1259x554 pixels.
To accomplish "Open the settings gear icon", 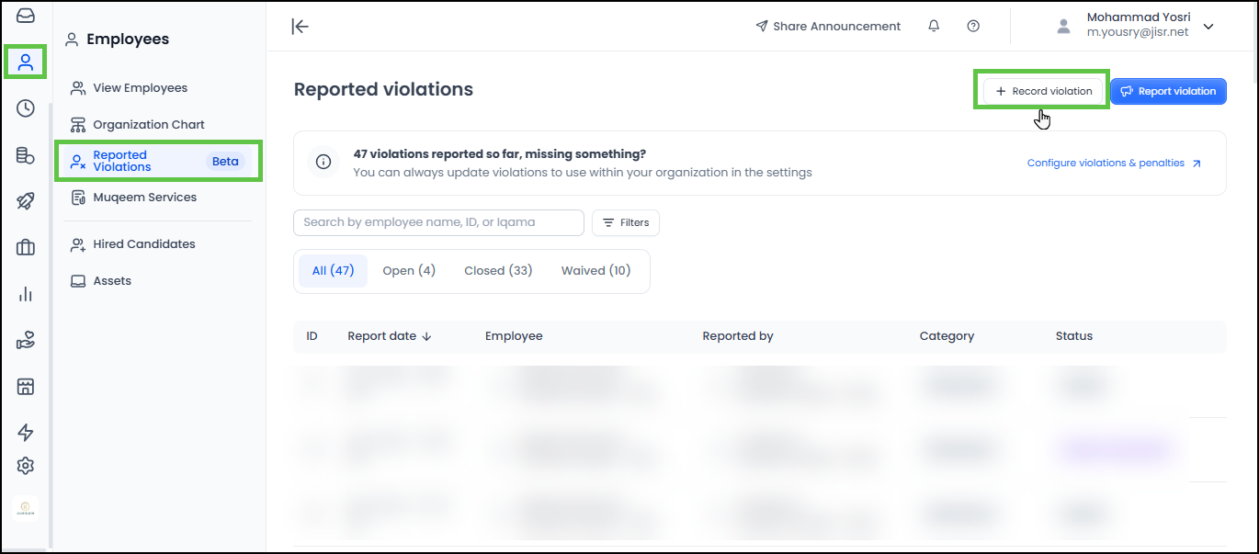I will point(26,466).
